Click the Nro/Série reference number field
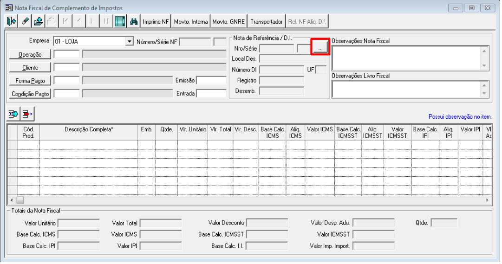 (277, 48)
